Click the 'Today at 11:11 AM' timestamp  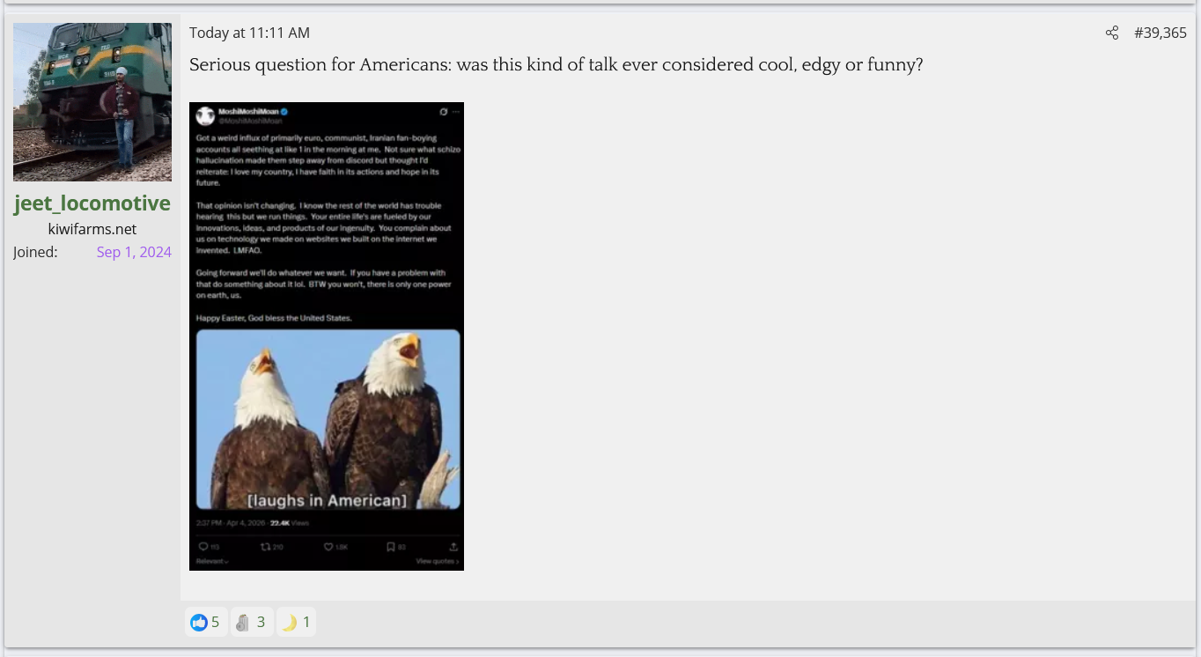point(249,33)
